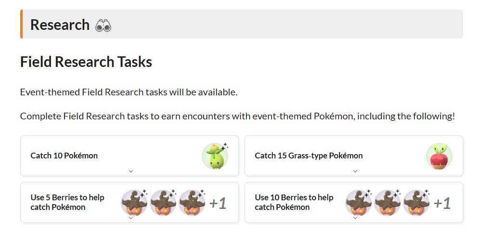Expand the Catch 10 Pokémon card chevron
The height and width of the screenshot is (234, 479).
click(x=131, y=171)
